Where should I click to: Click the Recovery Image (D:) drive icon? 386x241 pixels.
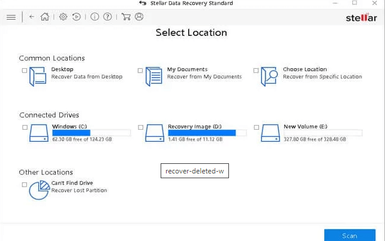[x=155, y=133]
